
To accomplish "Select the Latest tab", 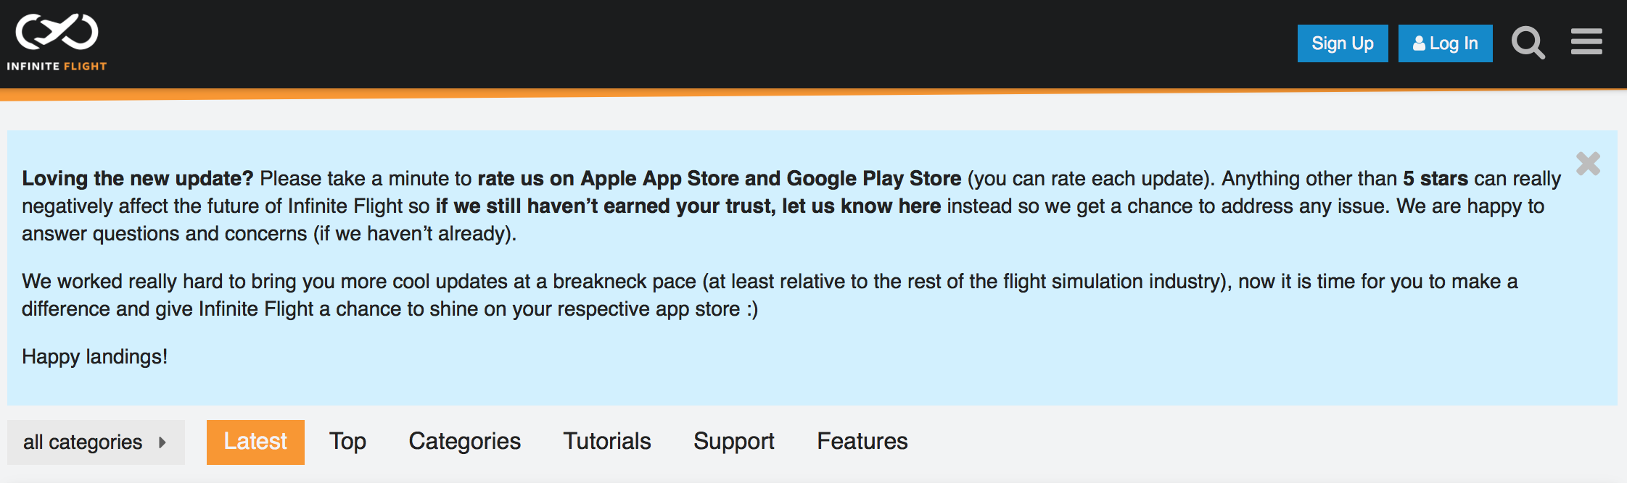I will pyautogui.click(x=255, y=442).
